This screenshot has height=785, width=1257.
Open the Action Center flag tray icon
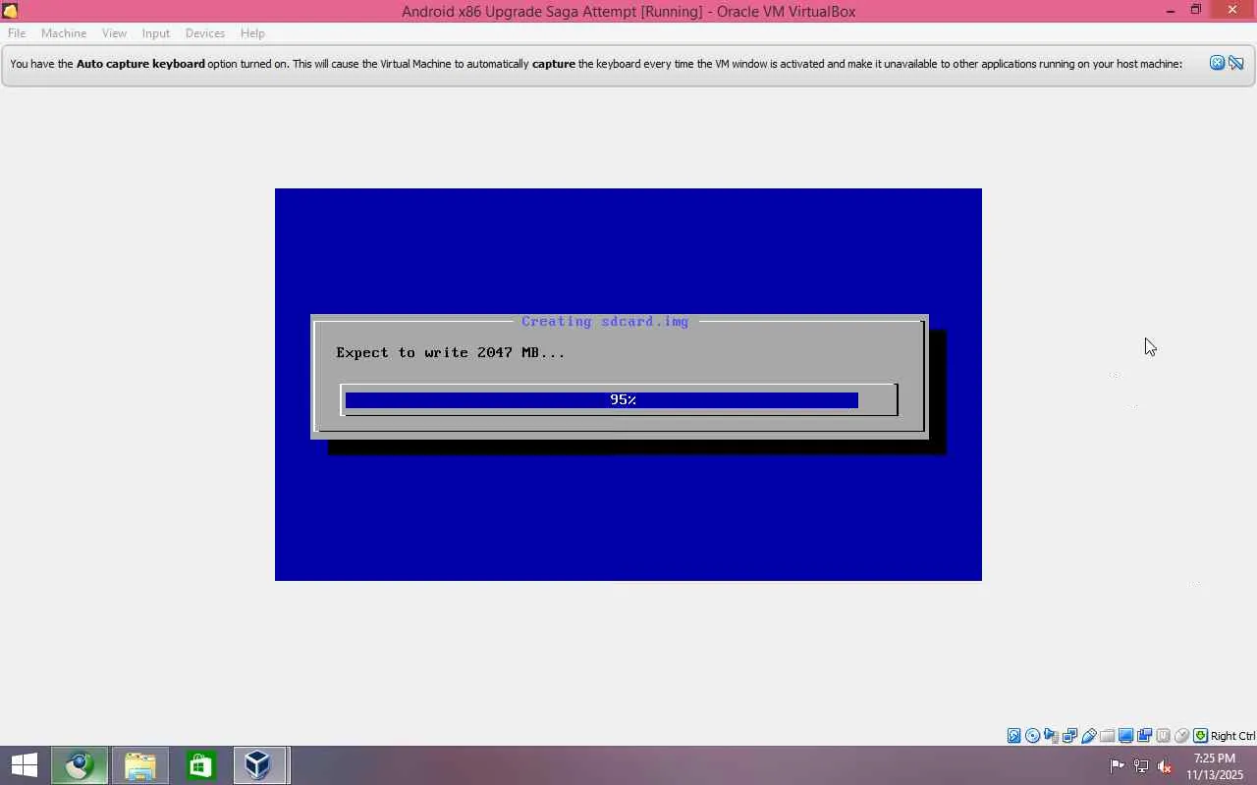tap(1118, 766)
